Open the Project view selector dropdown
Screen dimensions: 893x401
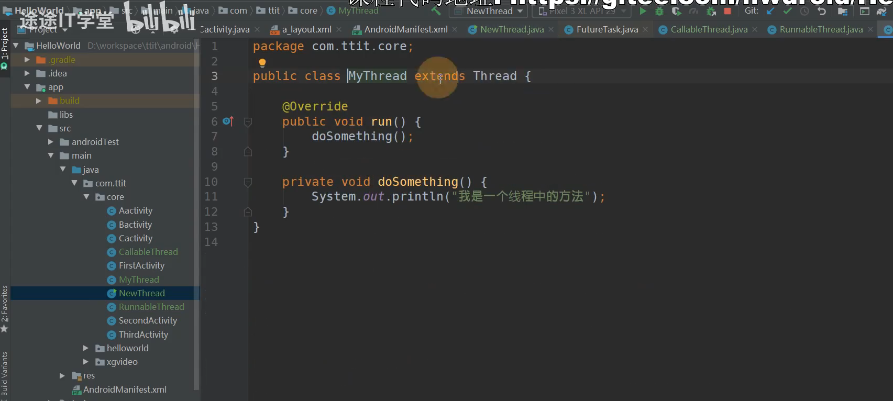[x=43, y=30]
